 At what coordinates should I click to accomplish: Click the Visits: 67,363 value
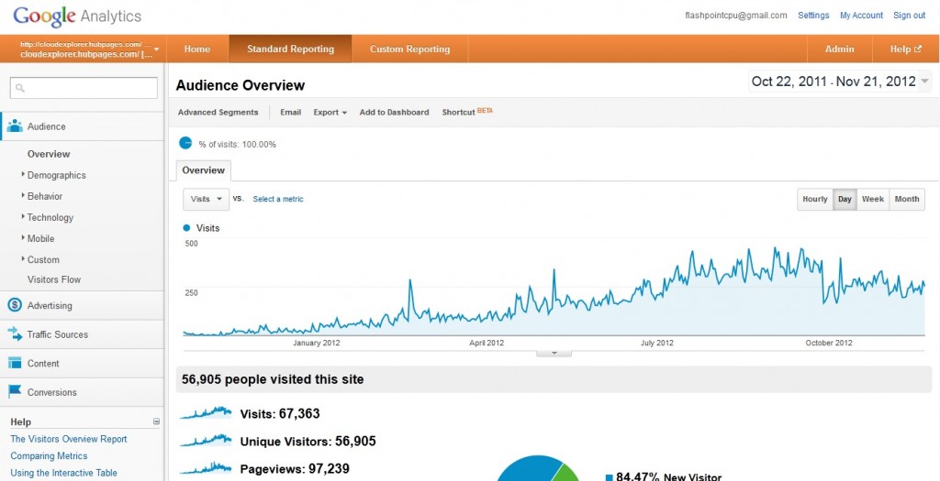click(280, 413)
